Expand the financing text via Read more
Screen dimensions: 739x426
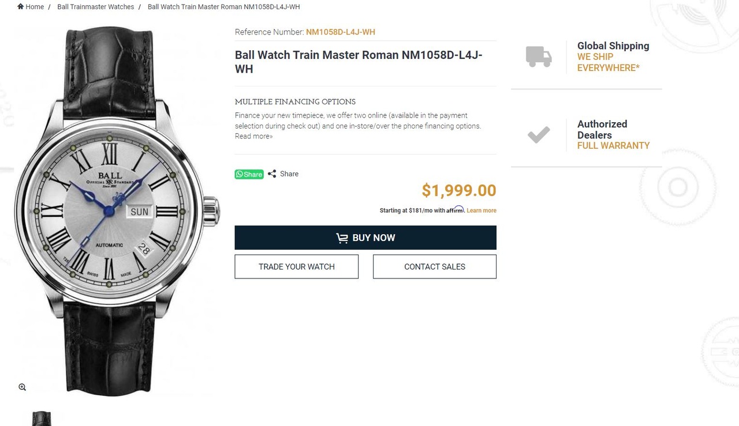(253, 136)
